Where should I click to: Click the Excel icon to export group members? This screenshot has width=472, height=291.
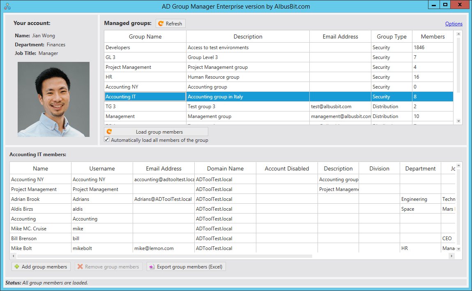[x=152, y=266]
